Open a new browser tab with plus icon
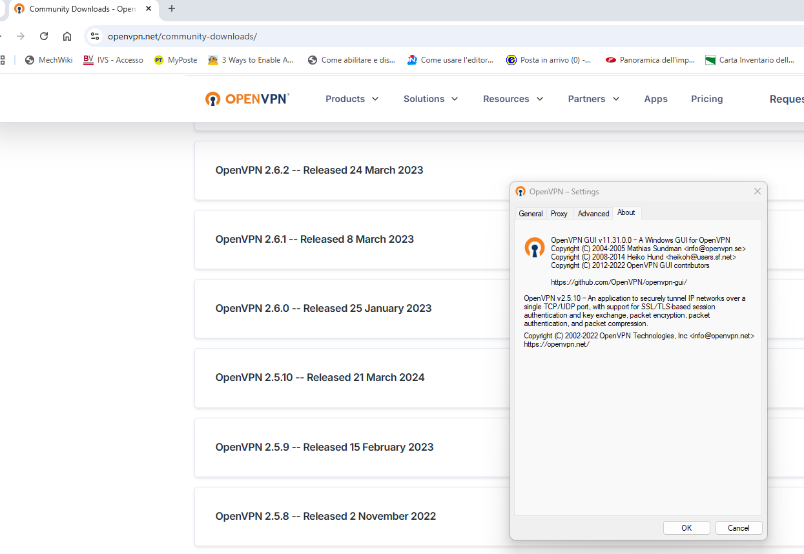Image resolution: width=804 pixels, height=554 pixels. (171, 9)
